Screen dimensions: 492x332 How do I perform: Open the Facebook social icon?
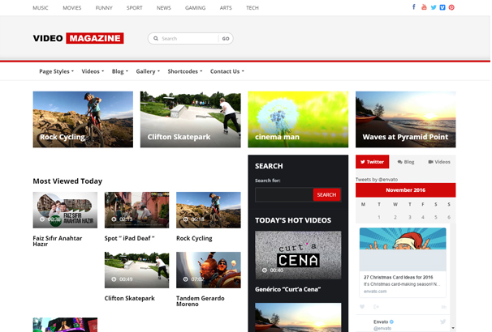coord(414,7)
